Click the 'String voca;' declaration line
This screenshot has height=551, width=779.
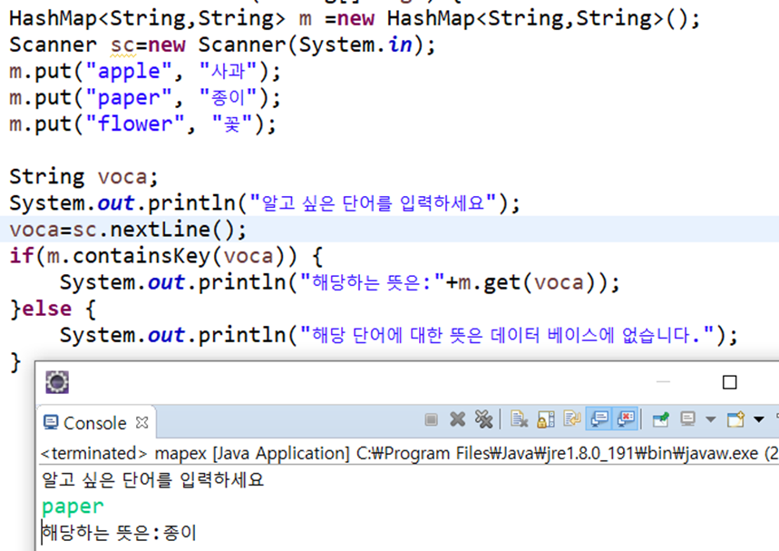pos(83,177)
